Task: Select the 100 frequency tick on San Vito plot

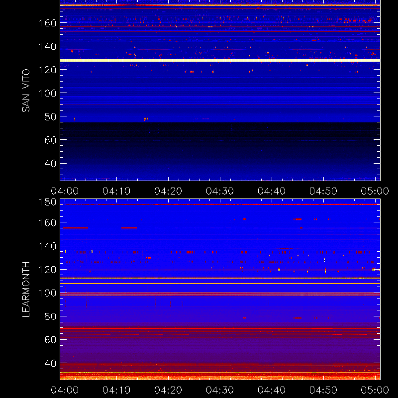Action: pos(47,94)
